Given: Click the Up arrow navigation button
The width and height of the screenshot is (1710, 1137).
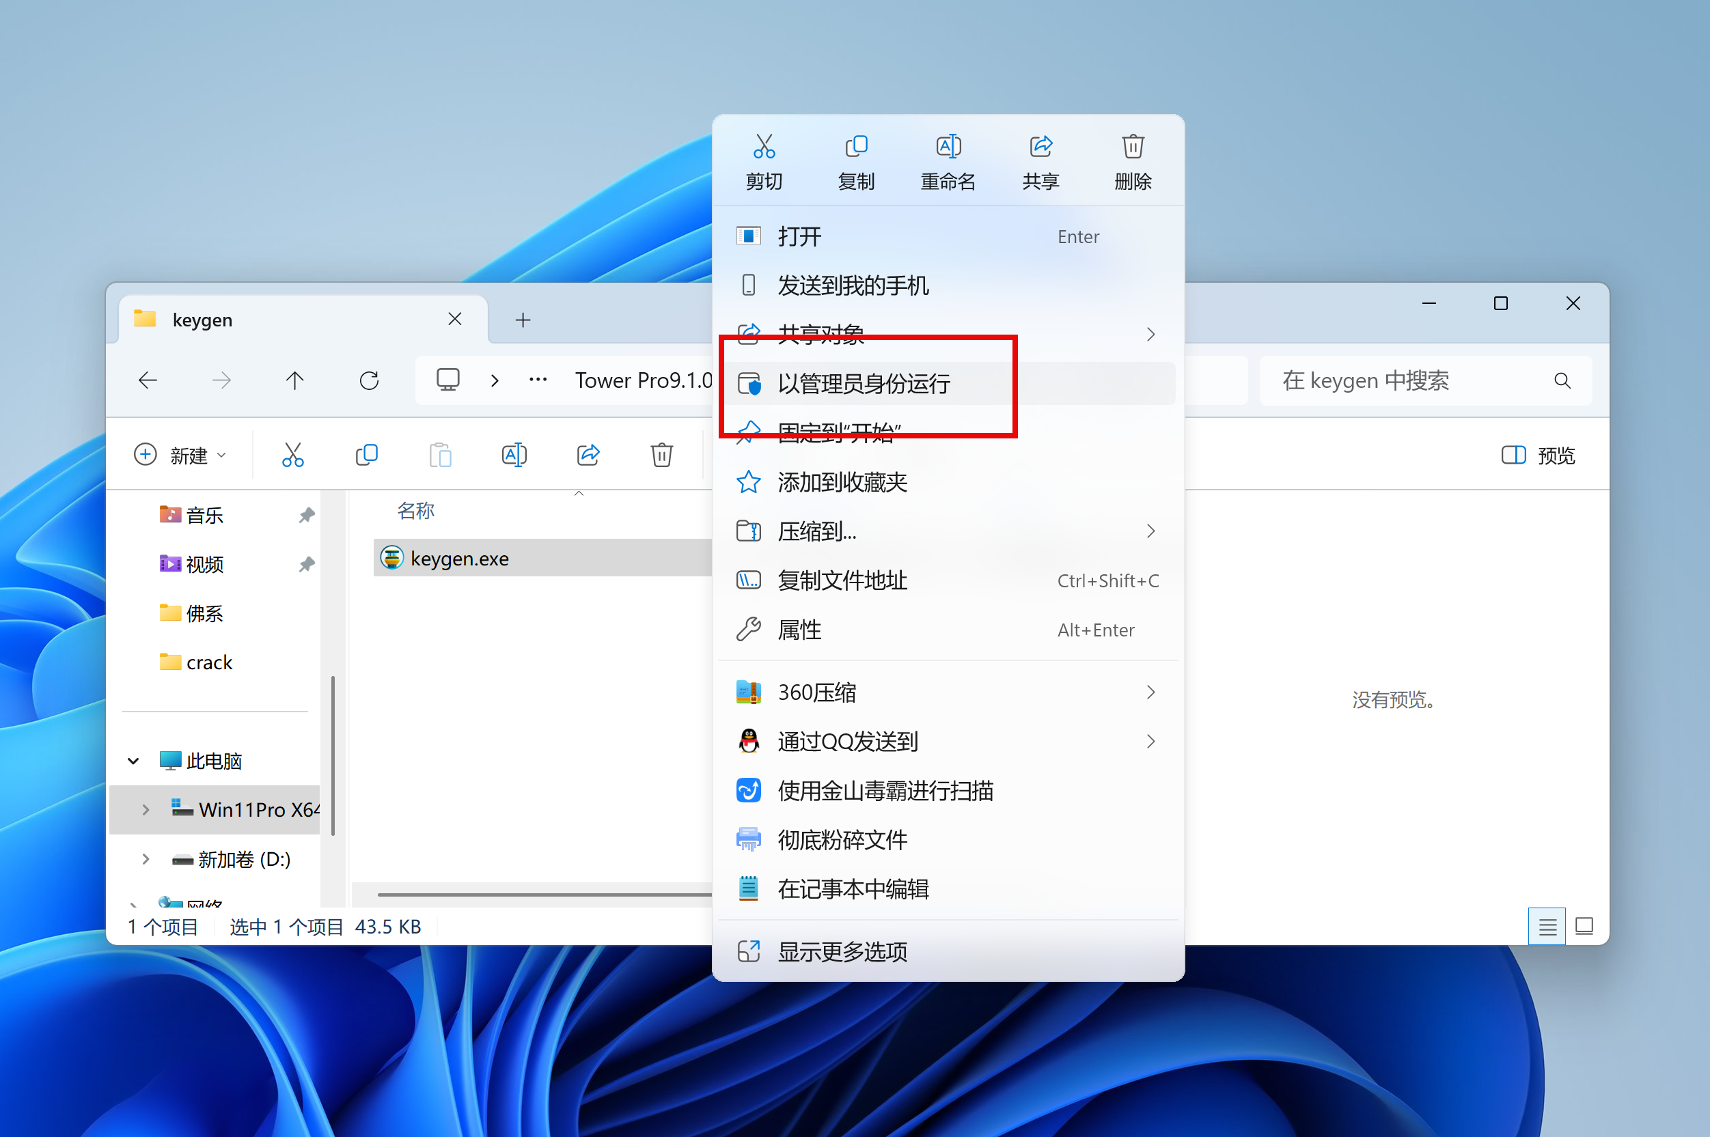Looking at the screenshot, I should point(294,380).
